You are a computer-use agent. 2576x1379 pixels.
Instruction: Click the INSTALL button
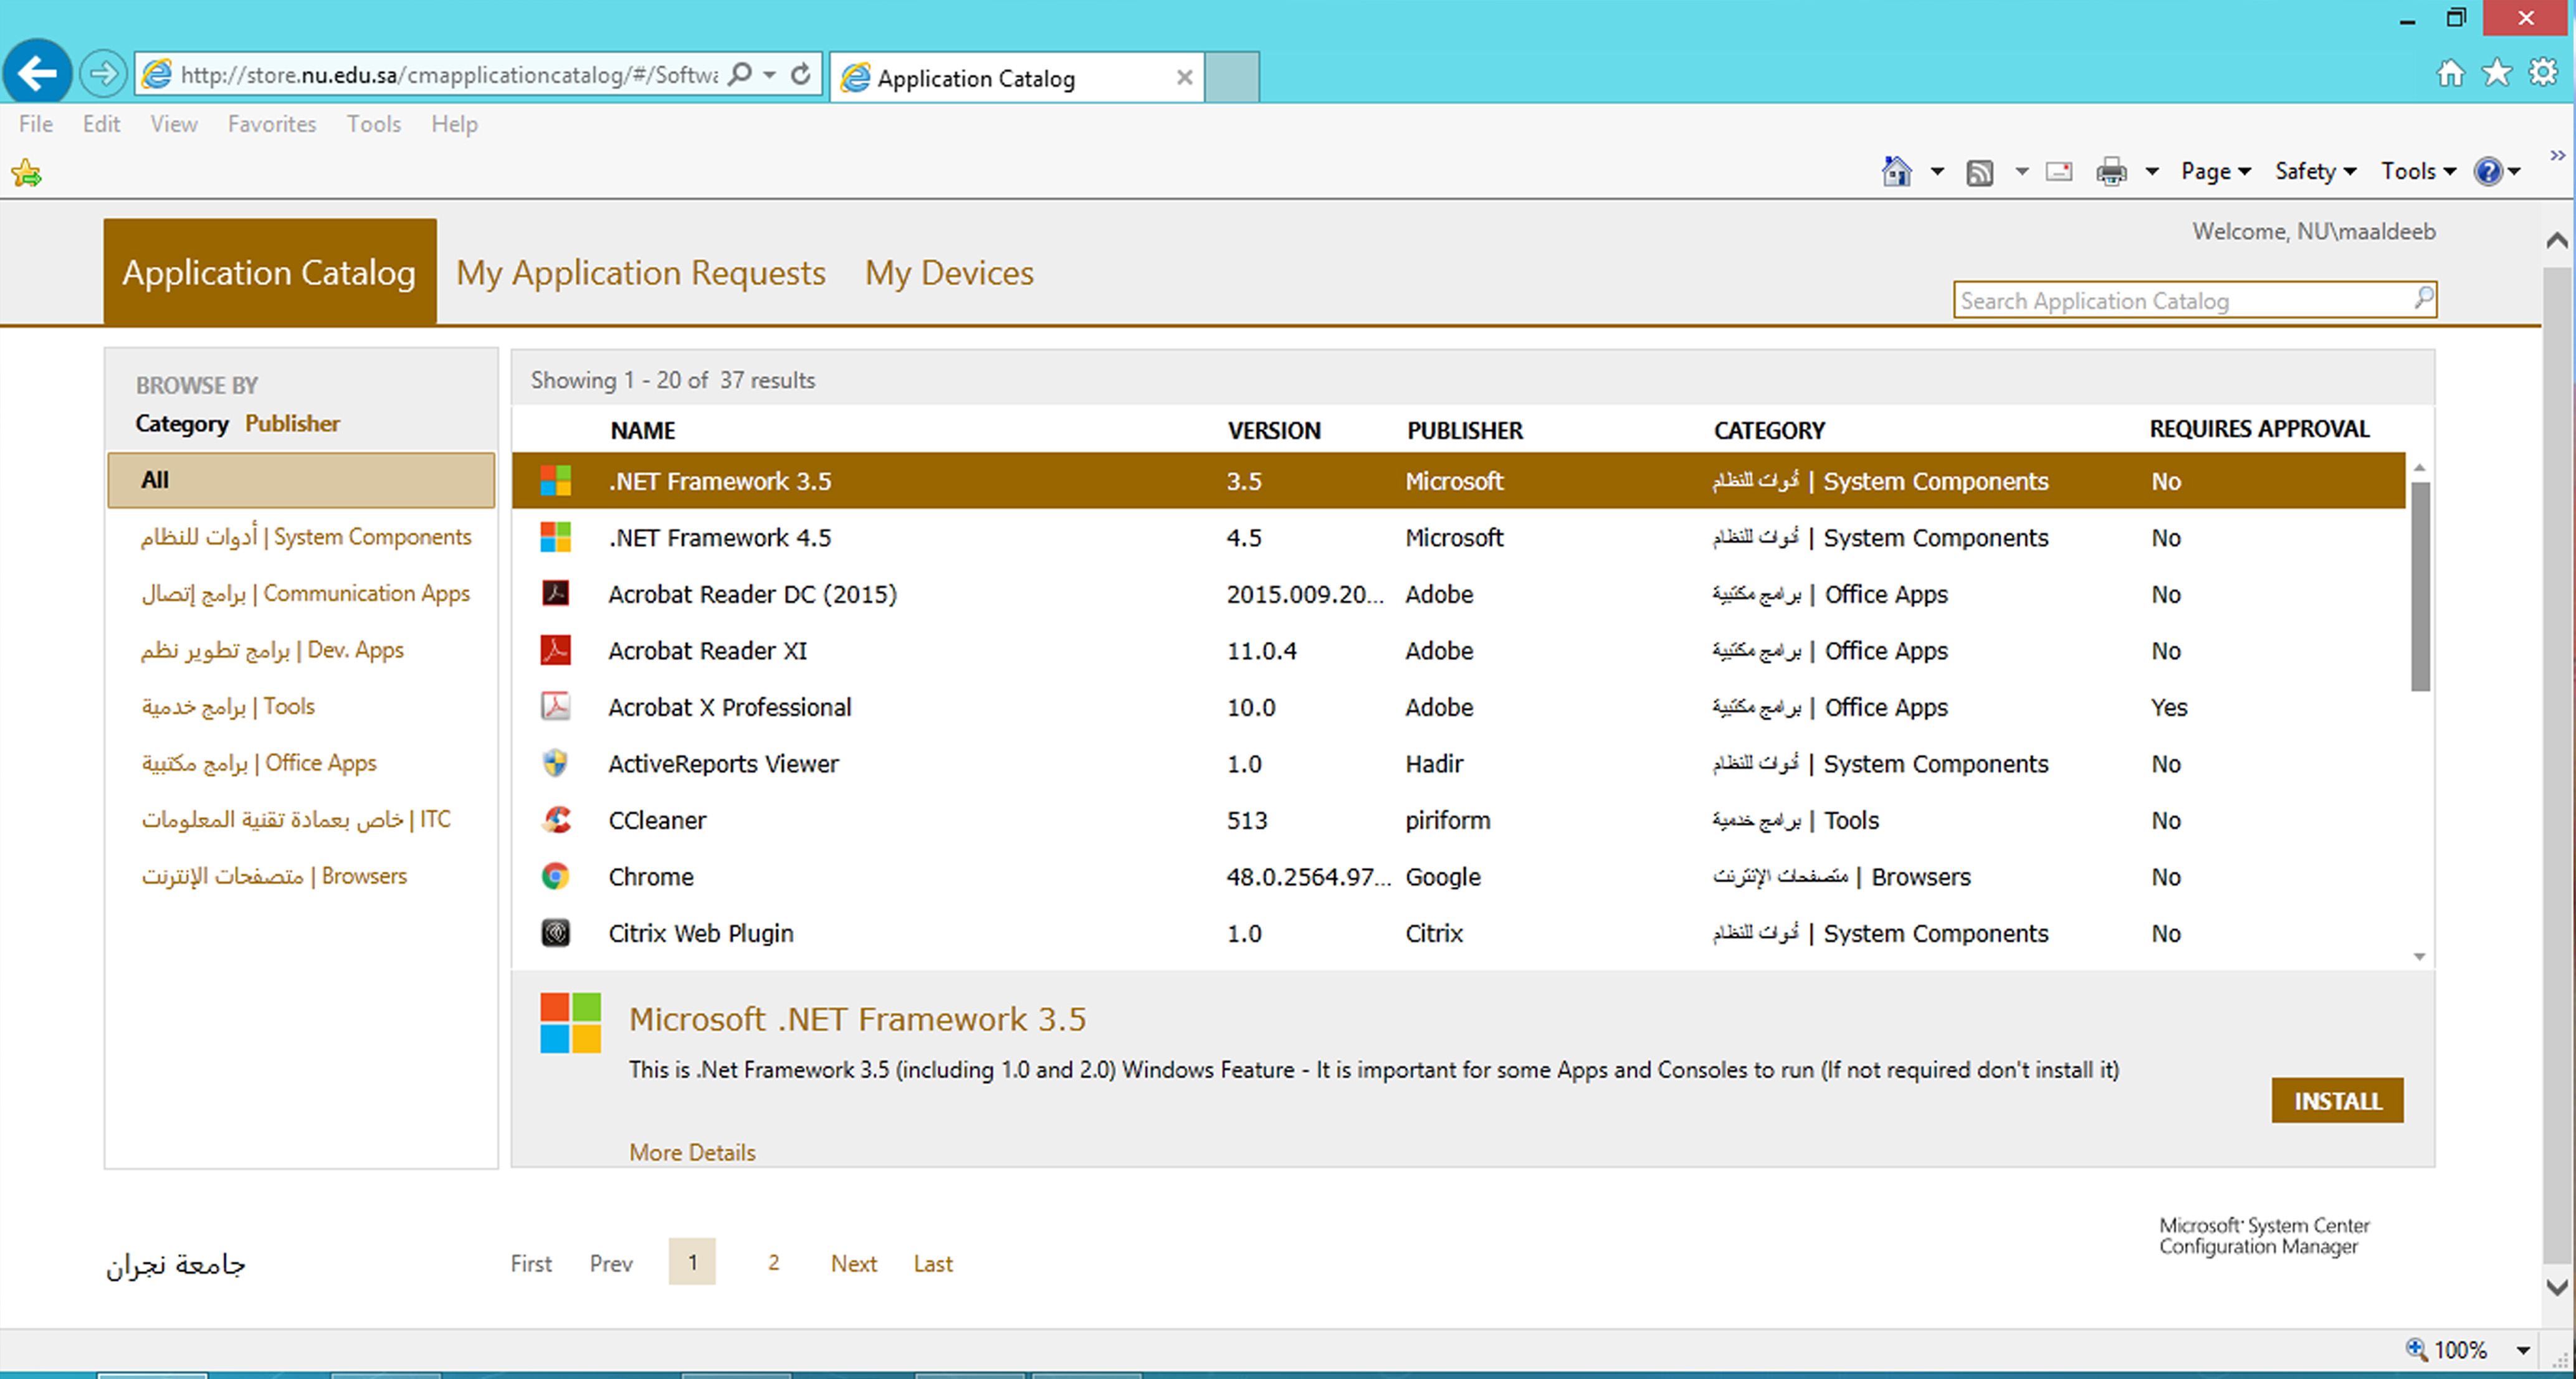2337,1100
